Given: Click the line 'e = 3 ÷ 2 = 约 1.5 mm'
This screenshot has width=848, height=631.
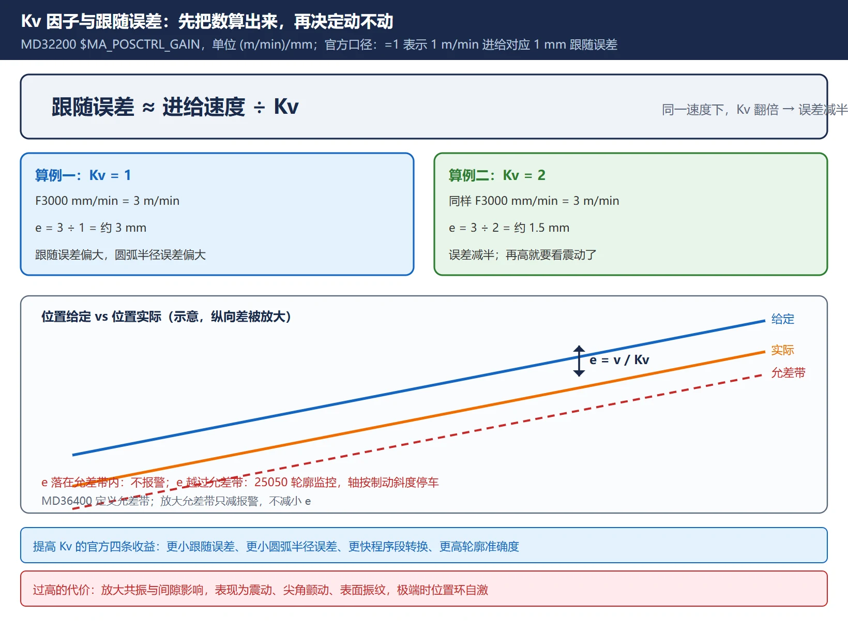Looking at the screenshot, I should [509, 228].
